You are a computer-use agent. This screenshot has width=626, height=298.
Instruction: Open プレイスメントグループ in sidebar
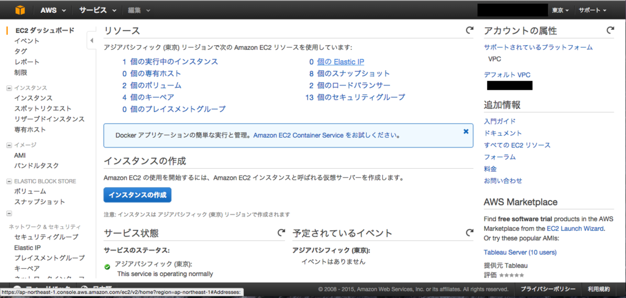click(50, 258)
